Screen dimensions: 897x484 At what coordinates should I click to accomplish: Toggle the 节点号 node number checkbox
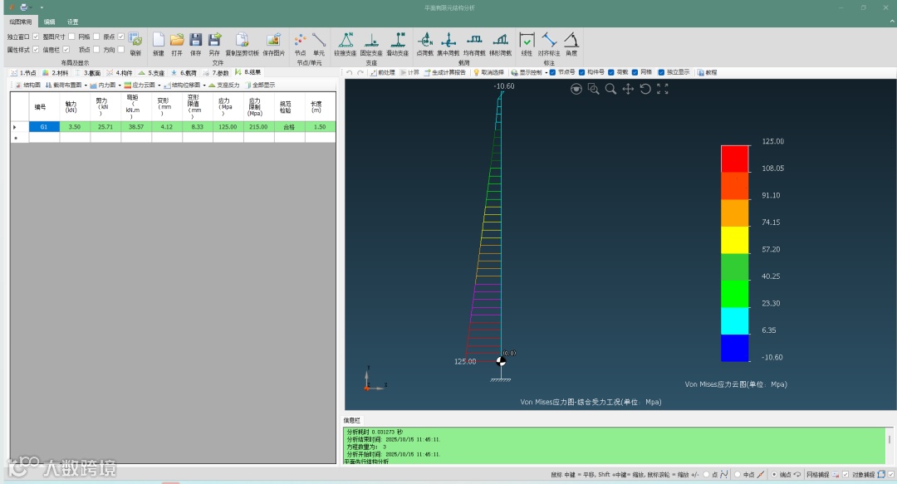553,72
